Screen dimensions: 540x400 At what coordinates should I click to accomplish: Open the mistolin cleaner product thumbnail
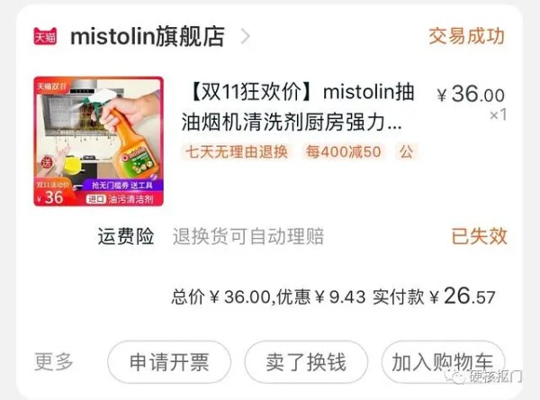click(x=98, y=141)
